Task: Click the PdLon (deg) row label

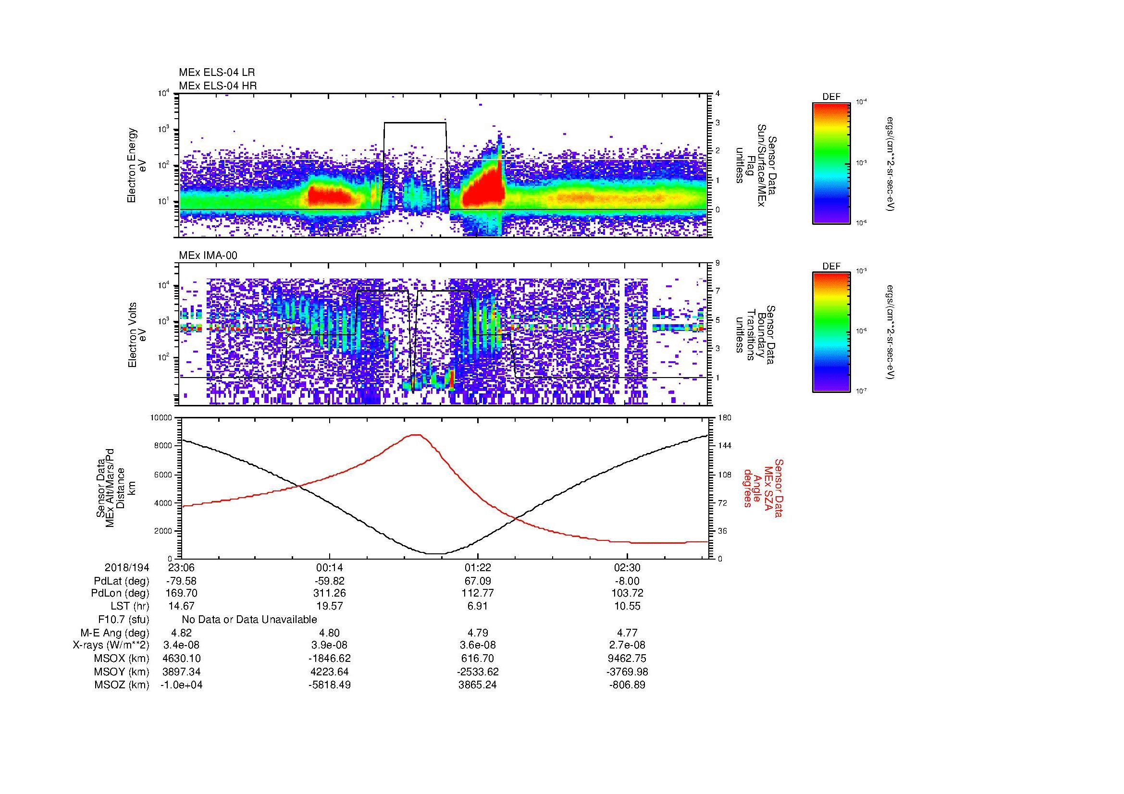Action: pos(120,593)
